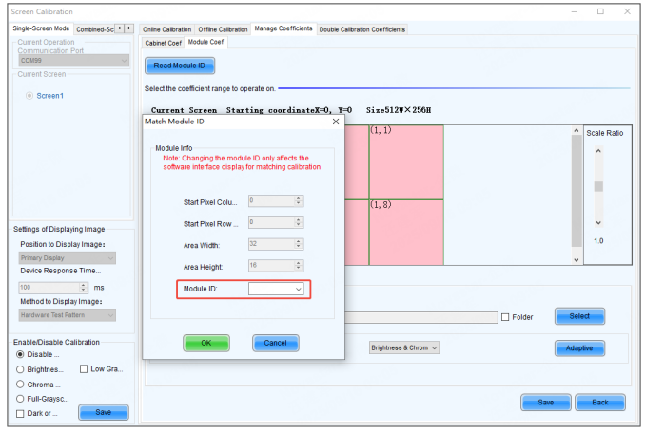Increase Start Pixel Row spinner value

(299, 220)
